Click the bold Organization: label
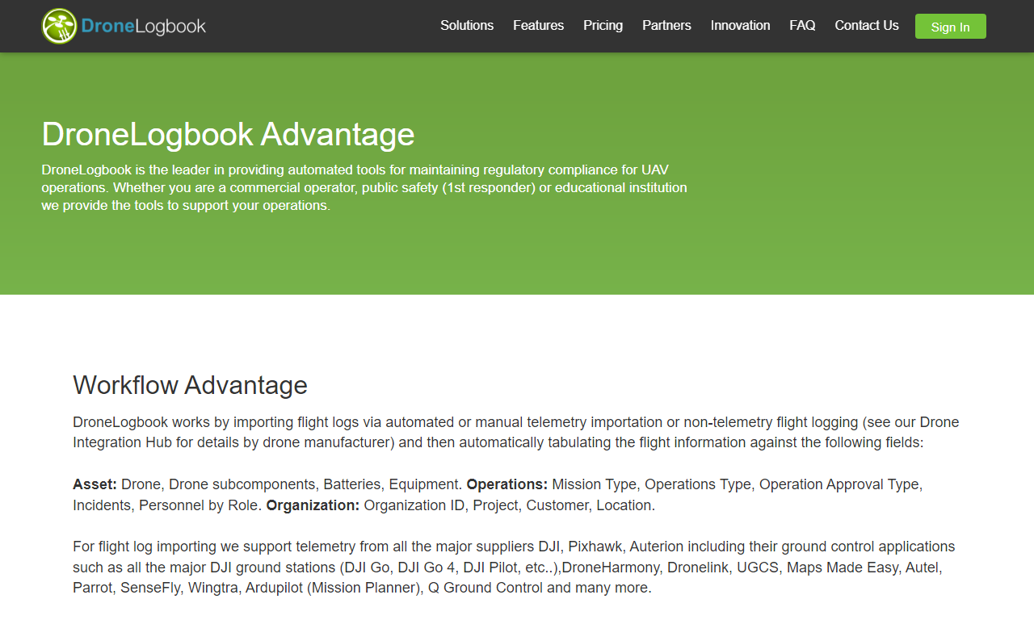The width and height of the screenshot is (1034, 620). 313,505
